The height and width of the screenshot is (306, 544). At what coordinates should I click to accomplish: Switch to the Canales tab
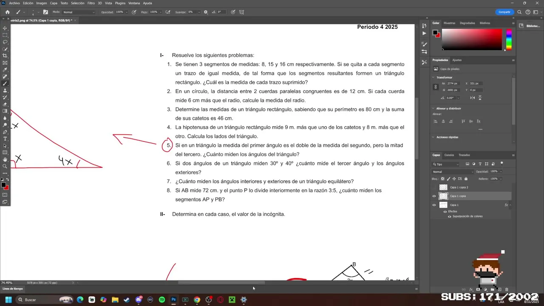(x=449, y=155)
